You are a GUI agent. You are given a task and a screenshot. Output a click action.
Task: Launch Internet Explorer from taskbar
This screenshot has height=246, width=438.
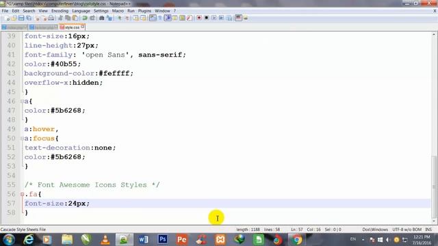tap(29, 240)
